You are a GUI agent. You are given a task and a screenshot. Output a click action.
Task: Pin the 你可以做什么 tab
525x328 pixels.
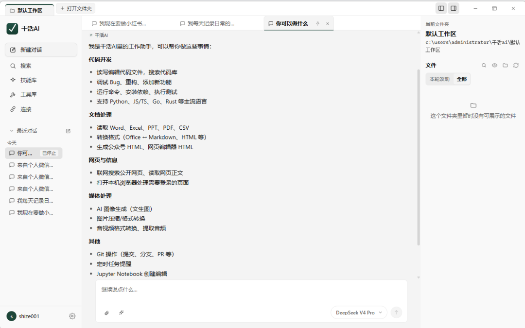pyautogui.click(x=318, y=23)
